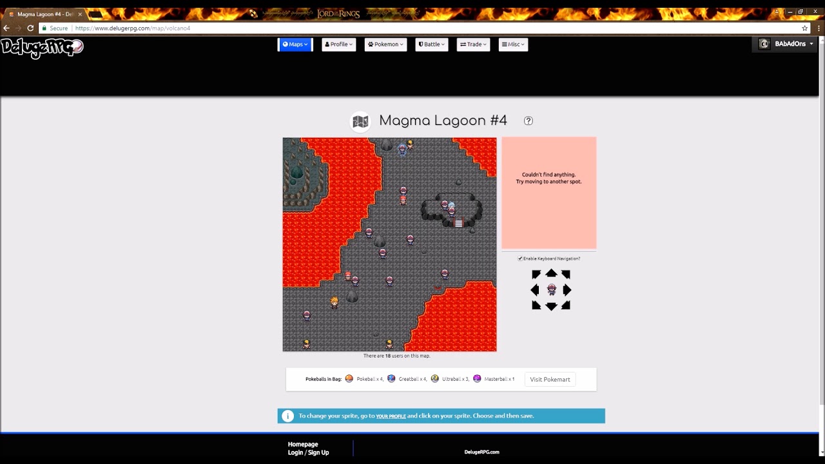Viewport: 825px width, 464px height.
Task: Click the info icon in the blue tip bar
Action: click(x=288, y=416)
